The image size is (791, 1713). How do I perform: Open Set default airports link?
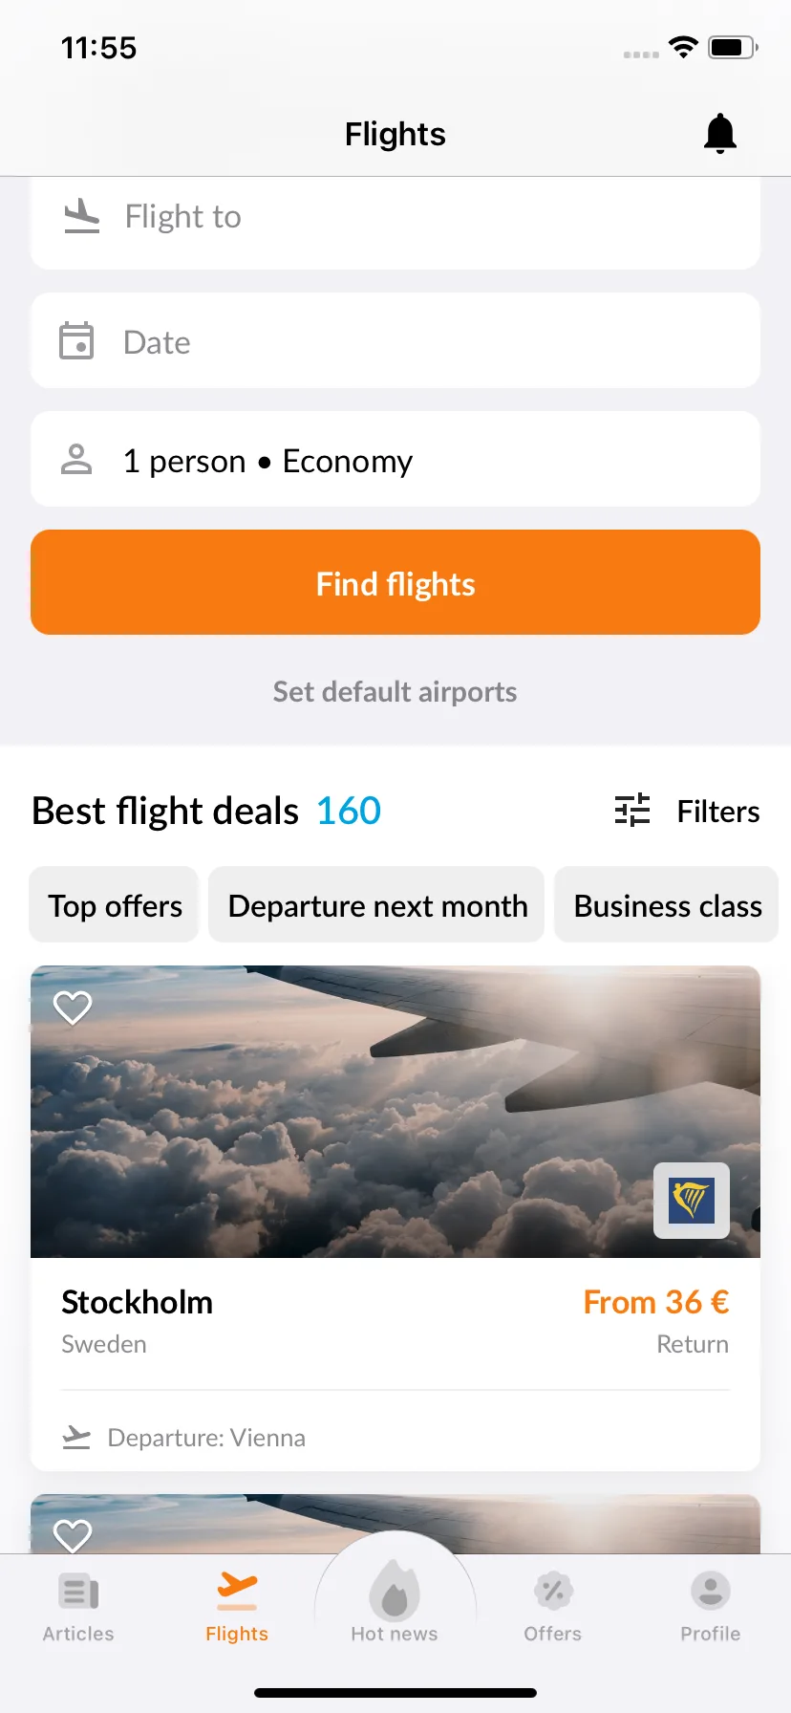pyautogui.click(x=395, y=691)
